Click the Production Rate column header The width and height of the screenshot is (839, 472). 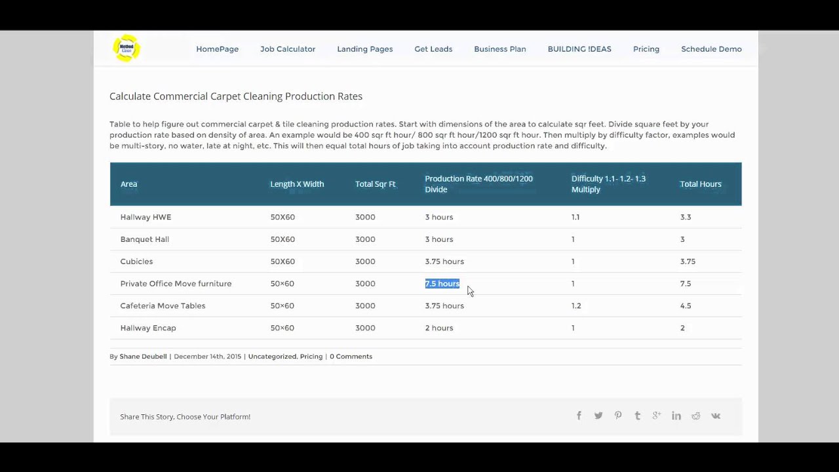pos(478,184)
